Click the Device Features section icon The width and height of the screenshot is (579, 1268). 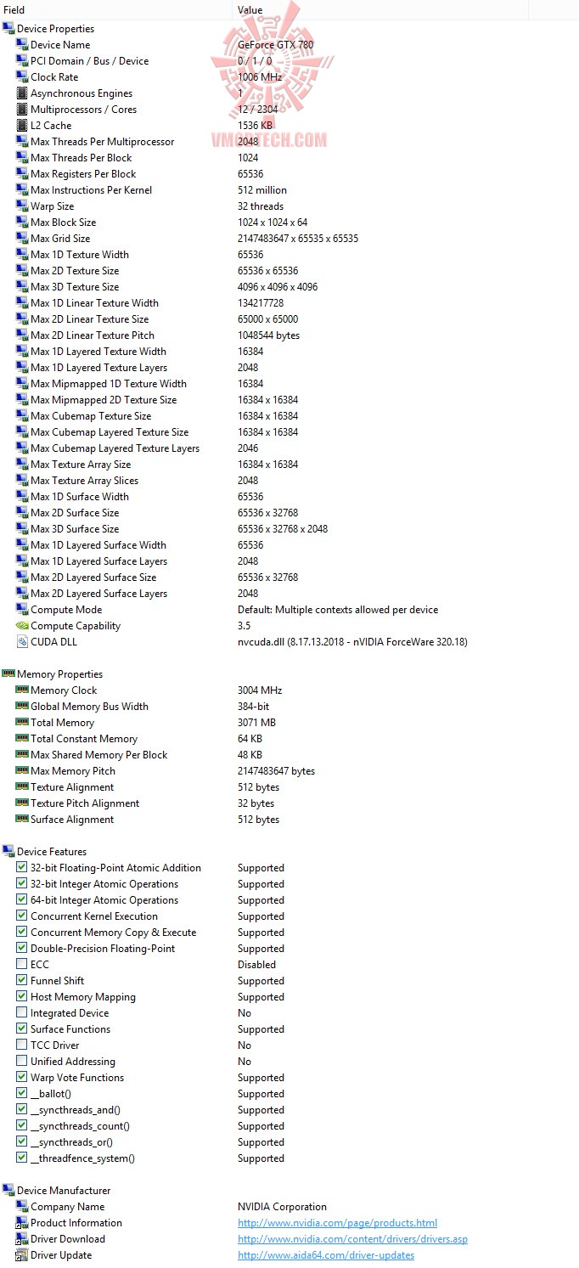coord(8,852)
